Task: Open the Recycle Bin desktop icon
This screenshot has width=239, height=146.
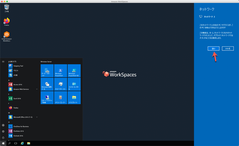Action: coord(6,8)
